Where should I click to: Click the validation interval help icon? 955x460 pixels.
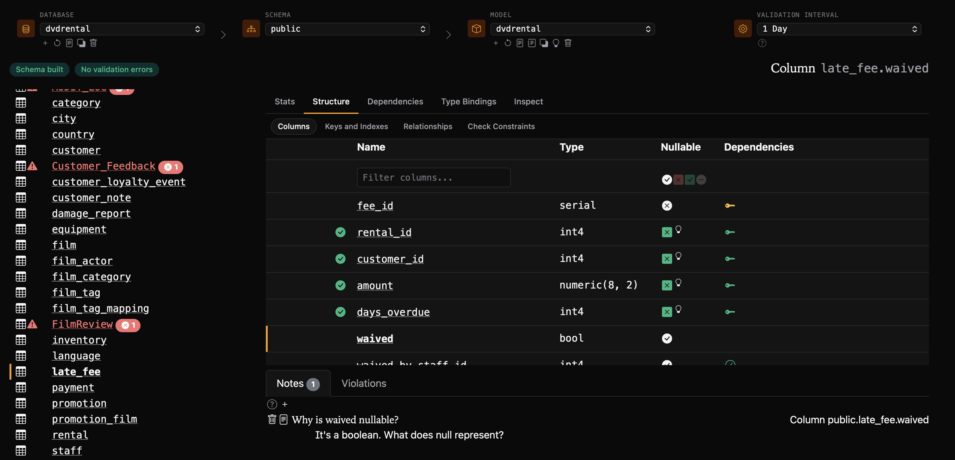[762, 43]
